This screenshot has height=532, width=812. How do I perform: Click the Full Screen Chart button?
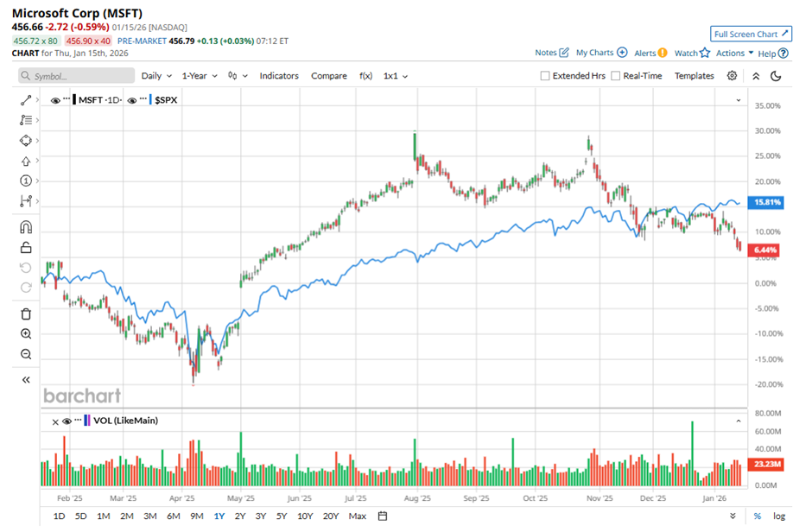tap(751, 34)
